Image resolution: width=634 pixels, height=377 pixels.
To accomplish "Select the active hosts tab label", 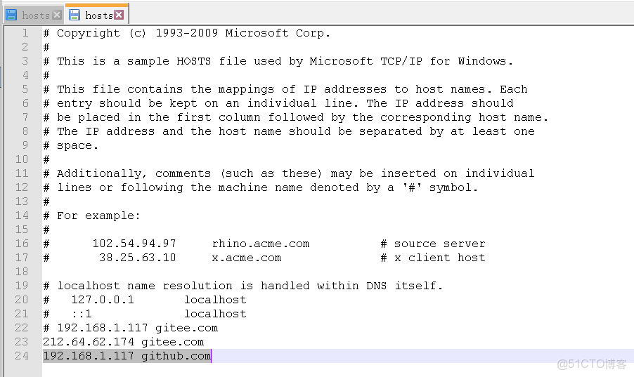I will coord(98,15).
